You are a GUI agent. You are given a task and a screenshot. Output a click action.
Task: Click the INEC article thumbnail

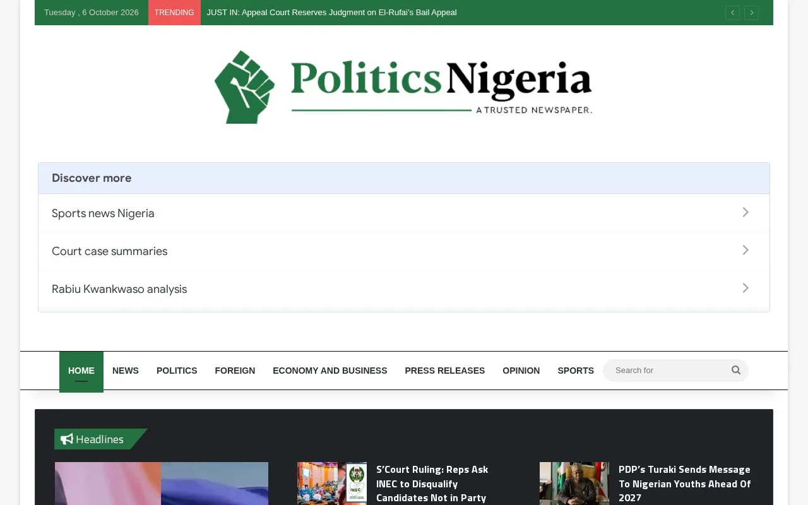[332, 484]
